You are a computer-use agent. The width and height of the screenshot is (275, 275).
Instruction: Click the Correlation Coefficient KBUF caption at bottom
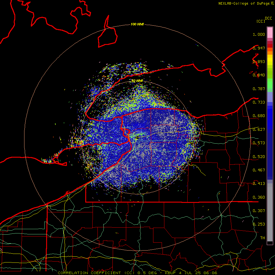coord(137,273)
